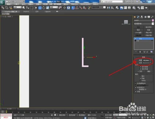The image size is (155, 119).
Task: Click the amount value spinner arrows
Action: [x=151, y=60]
